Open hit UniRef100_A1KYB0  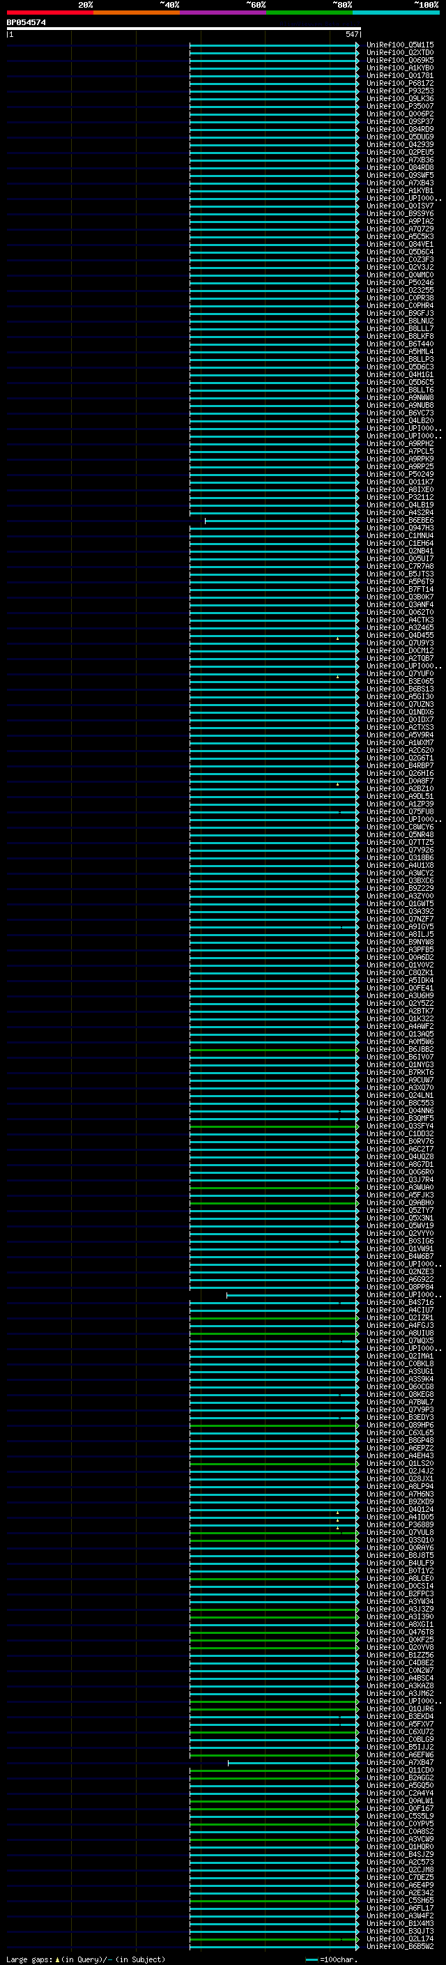[400, 68]
